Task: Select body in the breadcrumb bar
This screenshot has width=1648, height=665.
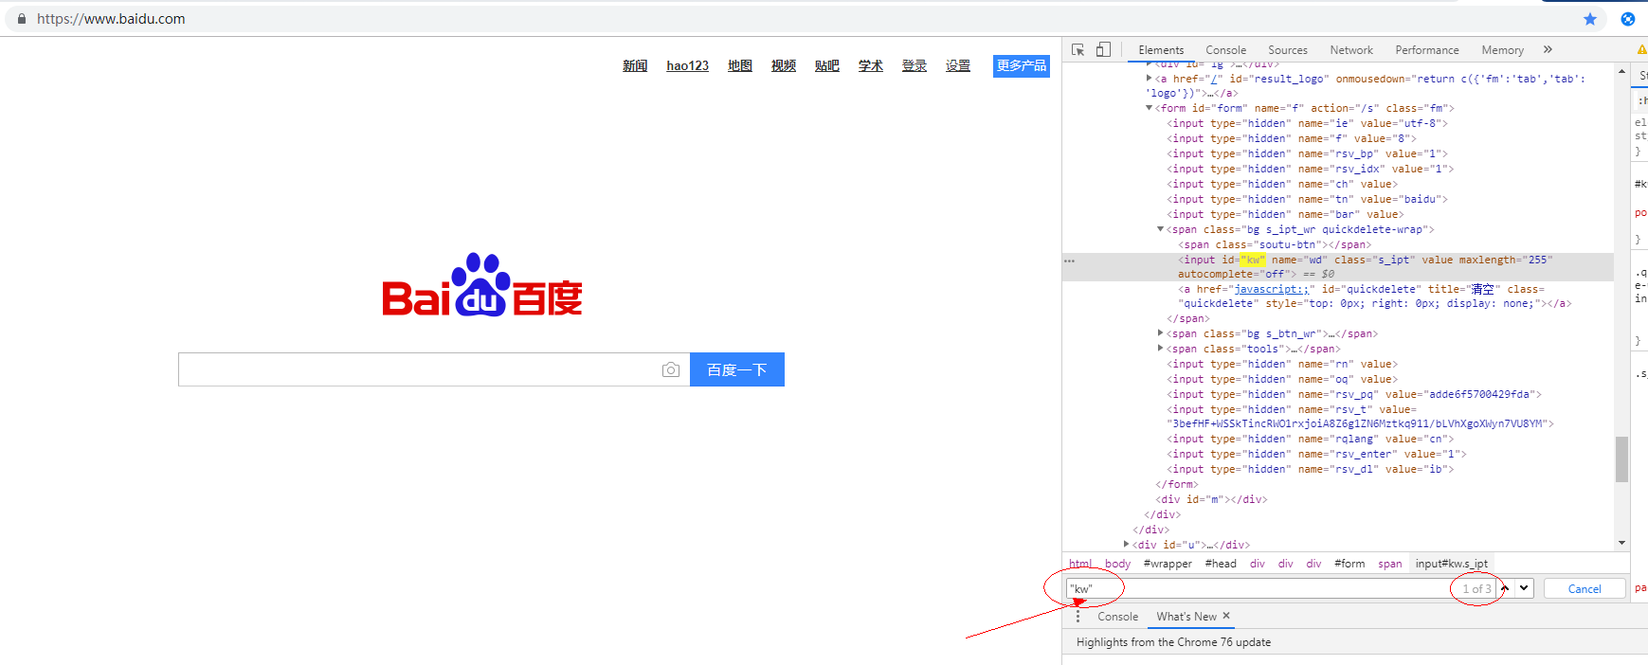Action: (x=1118, y=564)
